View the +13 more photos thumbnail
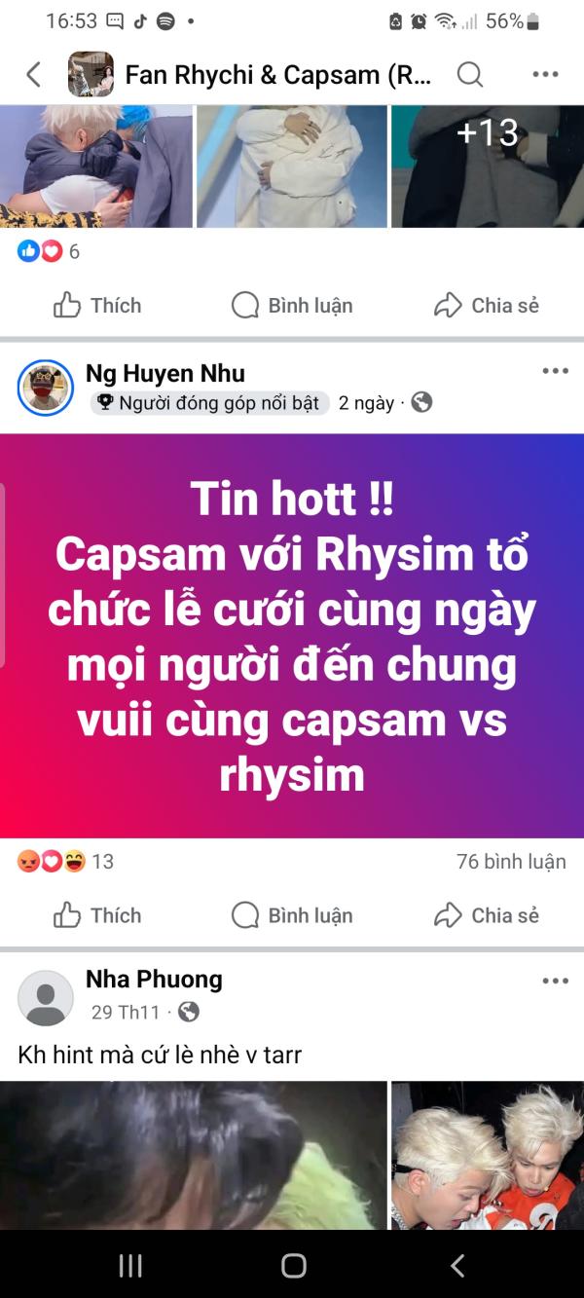 (x=488, y=167)
